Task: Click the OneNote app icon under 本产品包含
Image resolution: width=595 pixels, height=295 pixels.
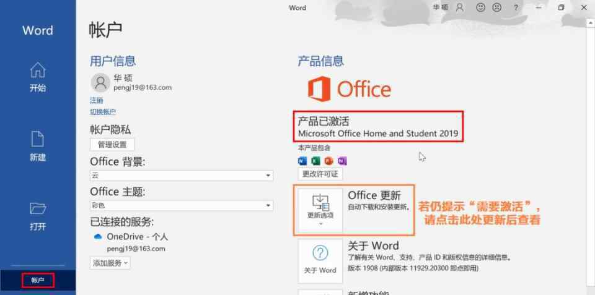Action: [x=342, y=161]
